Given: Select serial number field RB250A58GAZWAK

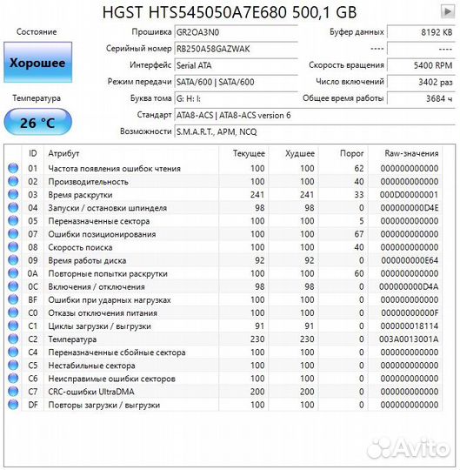Looking at the screenshot, I should pos(236,49).
